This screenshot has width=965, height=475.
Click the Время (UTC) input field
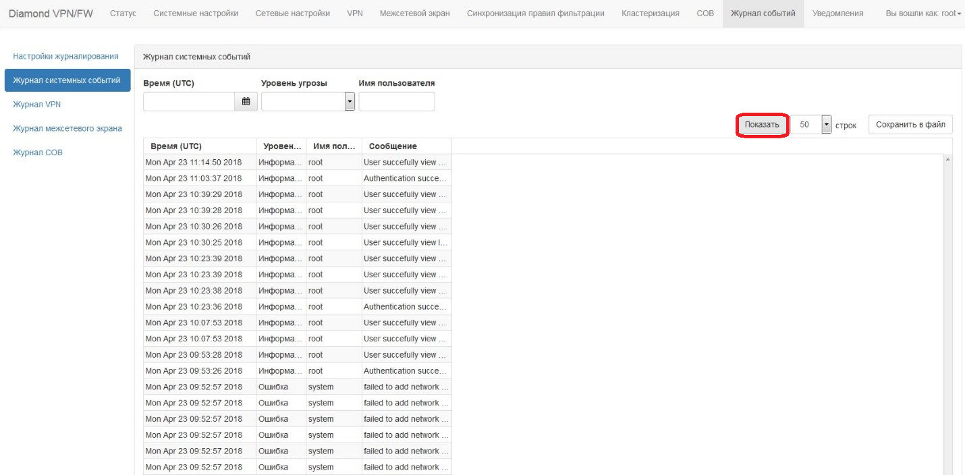coord(189,102)
